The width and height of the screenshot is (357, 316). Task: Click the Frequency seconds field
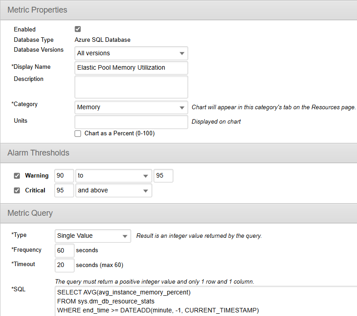[64, 250]
